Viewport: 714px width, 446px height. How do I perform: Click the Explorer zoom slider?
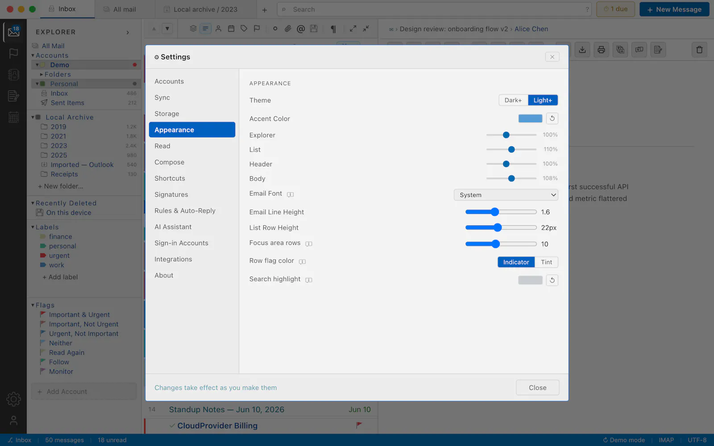coord(511,135)
